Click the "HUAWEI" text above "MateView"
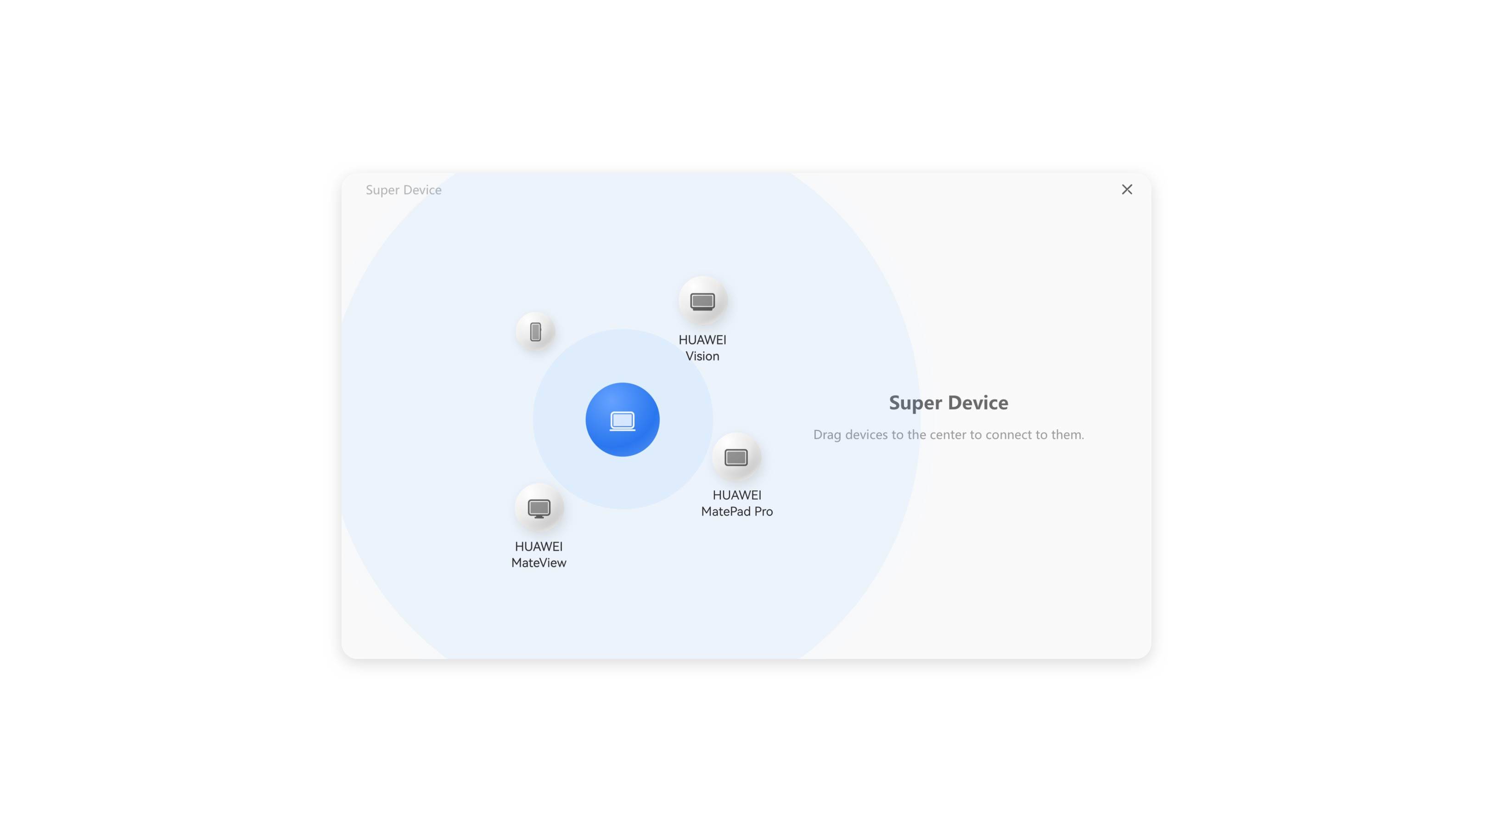This screenshot has width=1493, height=840. point(539,547)
